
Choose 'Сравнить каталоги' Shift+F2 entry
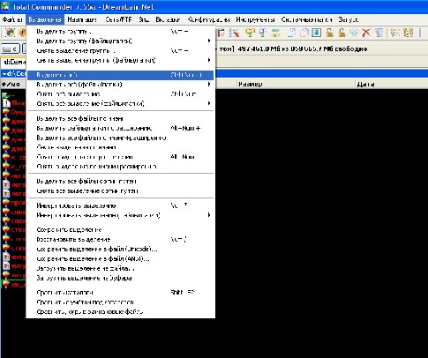[x=121, y=293]
